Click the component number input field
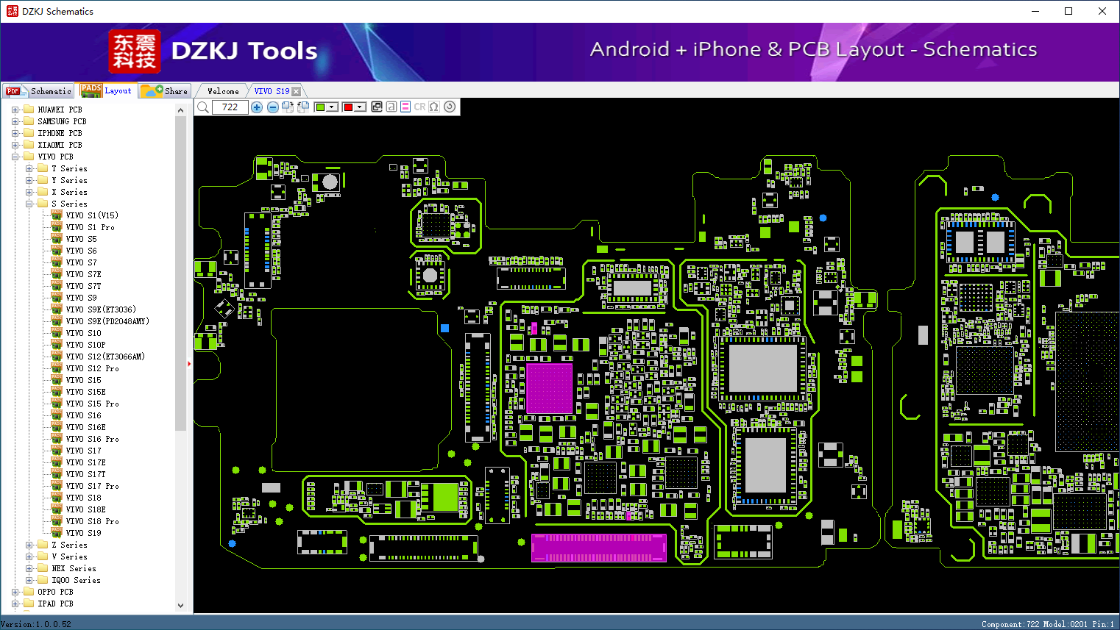Viewport: 1120px width, 630px height. coord(230,107)
